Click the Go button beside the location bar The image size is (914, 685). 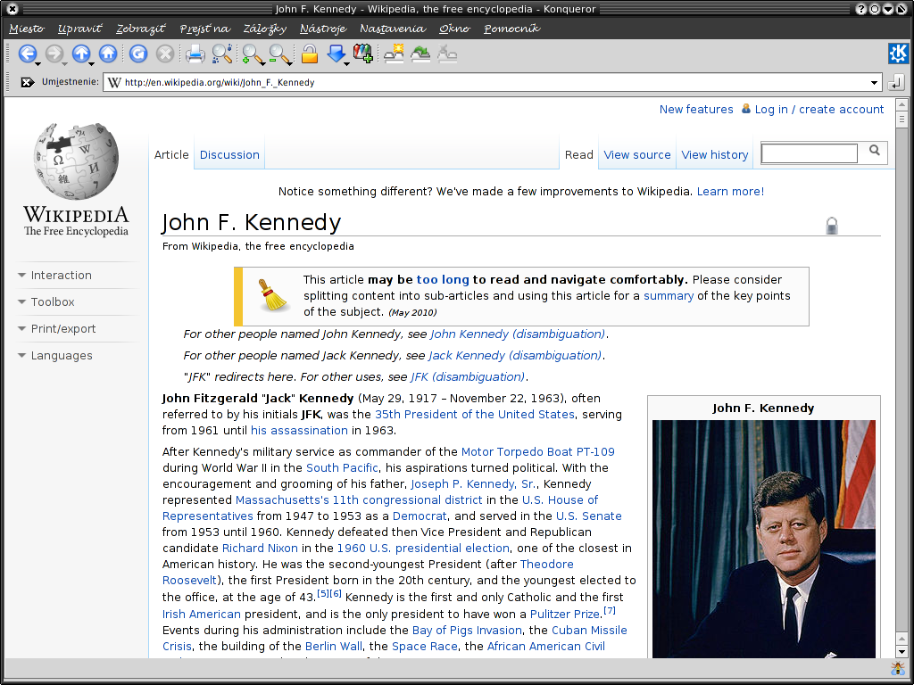tap(895, 83)
